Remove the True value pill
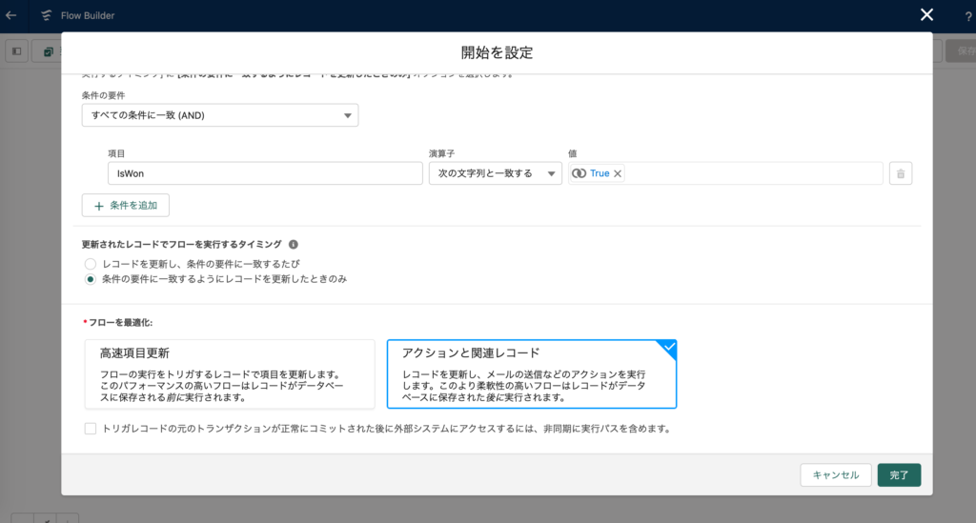 [618, 173]
